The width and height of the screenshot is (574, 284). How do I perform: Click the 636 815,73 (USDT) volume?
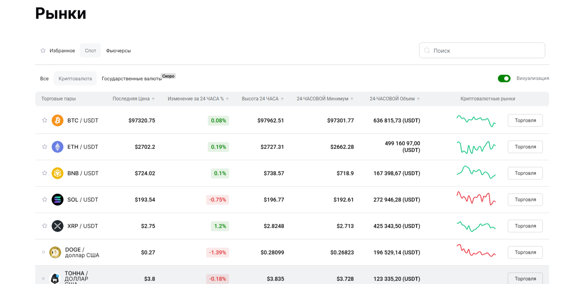[397, 120]
